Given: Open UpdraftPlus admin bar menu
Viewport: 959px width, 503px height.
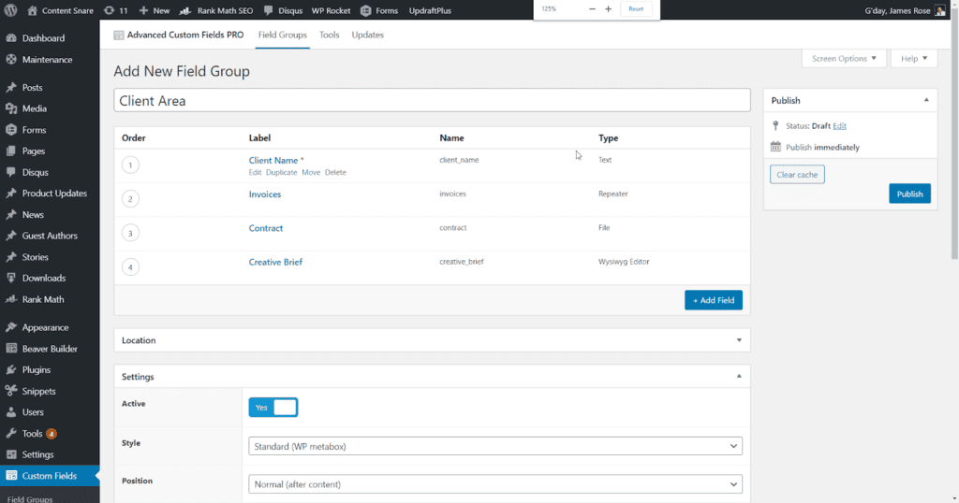Looking at the screenshot, I should point(430,10).
